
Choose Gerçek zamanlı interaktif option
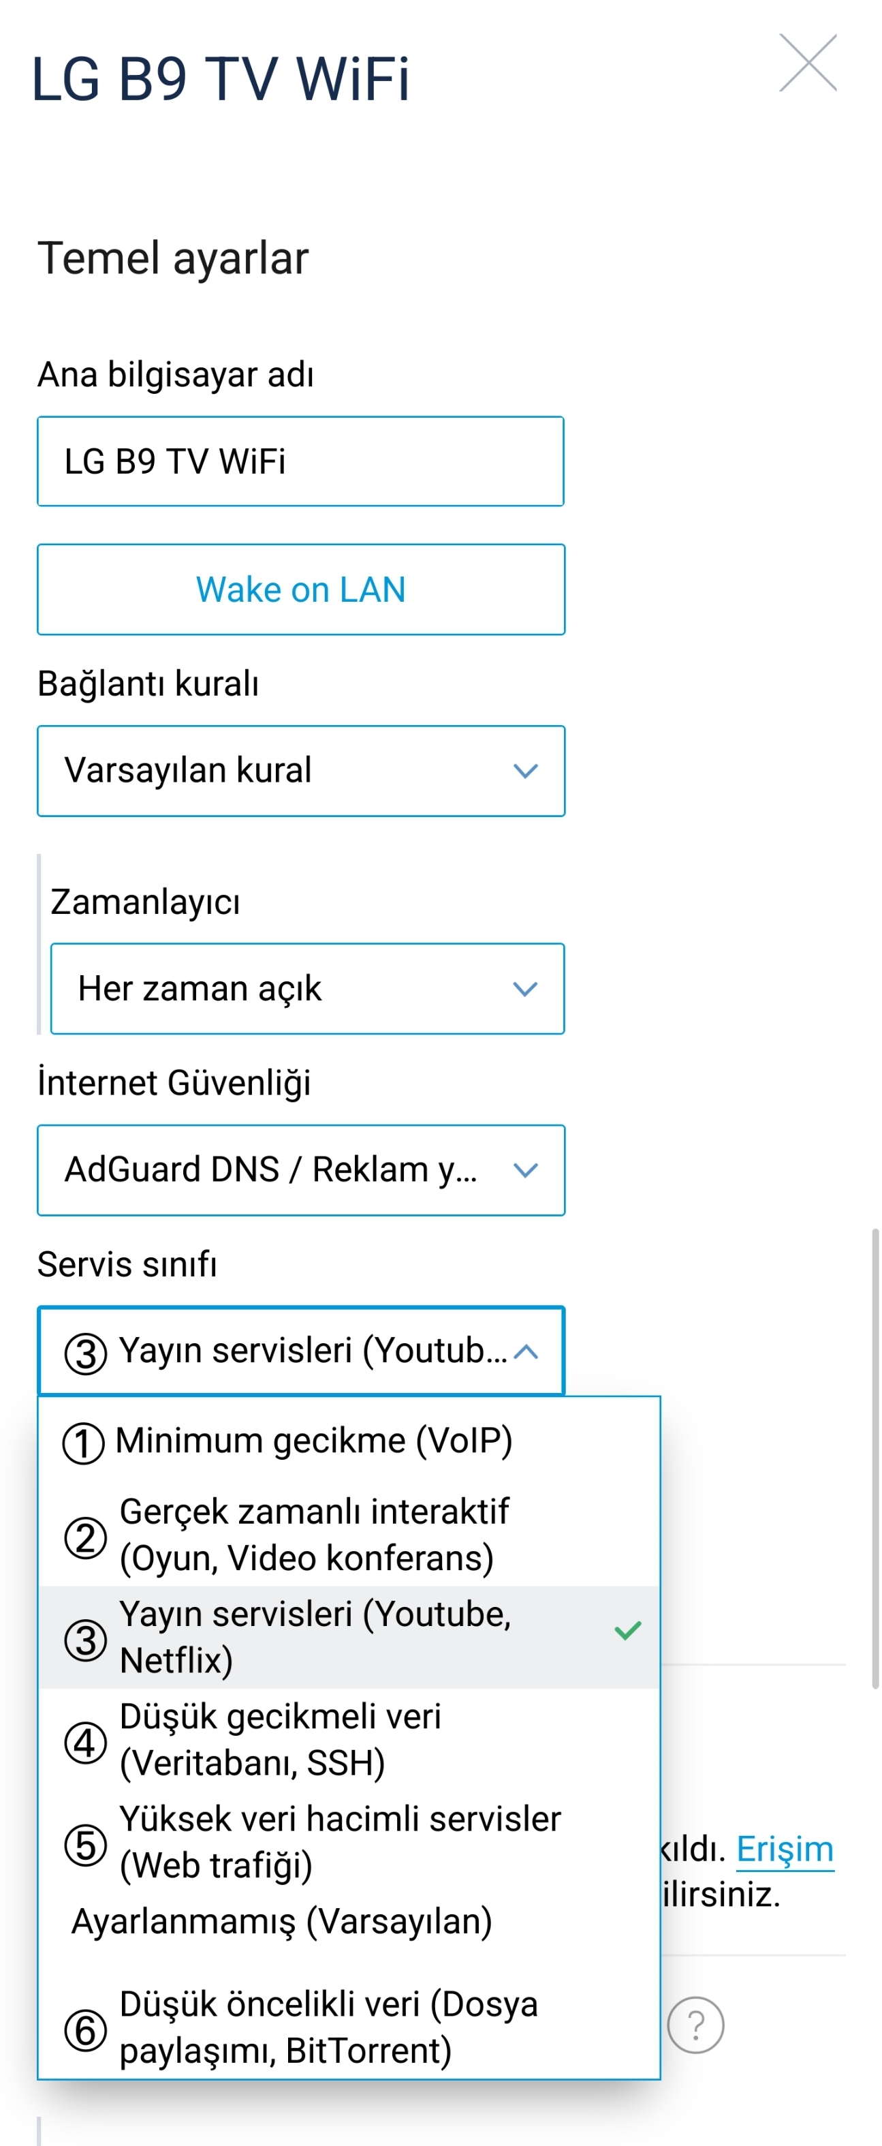click(x=349, y=1535)
